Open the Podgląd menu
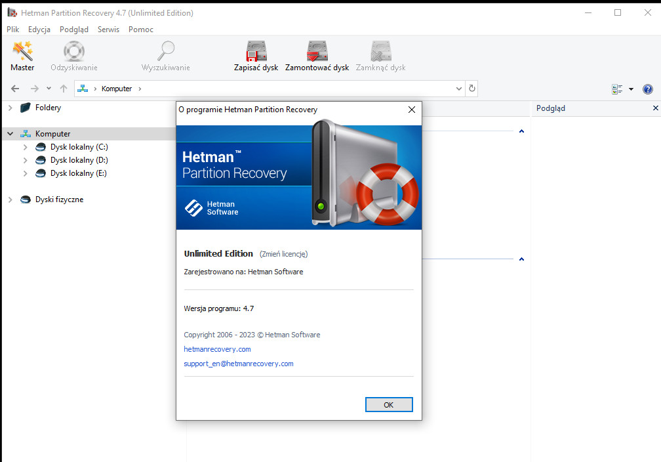Screen dimensions: 661x462 point(73,30)
